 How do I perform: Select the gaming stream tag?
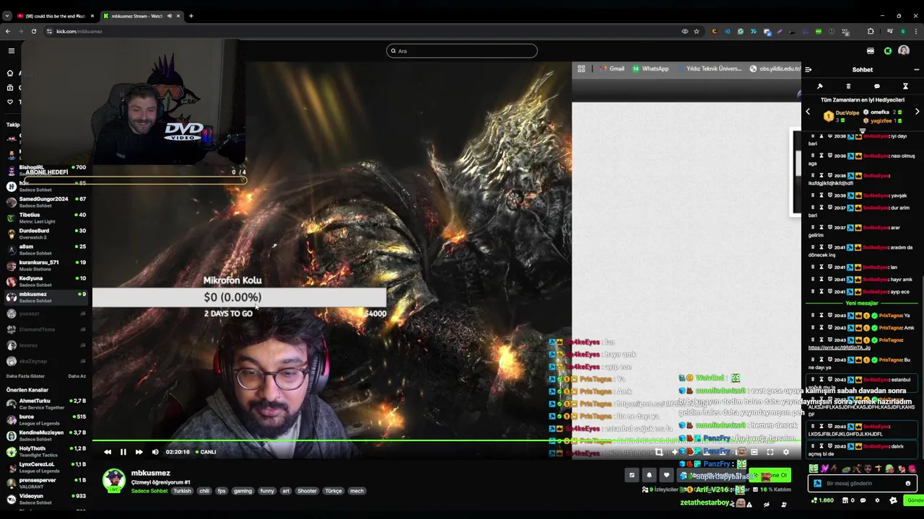tap(243, 491)
